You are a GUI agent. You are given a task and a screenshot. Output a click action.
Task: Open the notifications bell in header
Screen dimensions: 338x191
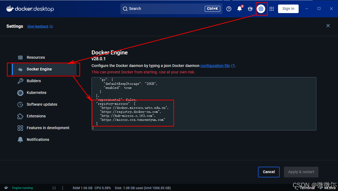point(240,9)
